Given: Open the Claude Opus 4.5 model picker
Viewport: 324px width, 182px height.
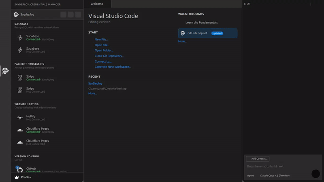Looking at the screenshot, I should click(x=275, y=176).
